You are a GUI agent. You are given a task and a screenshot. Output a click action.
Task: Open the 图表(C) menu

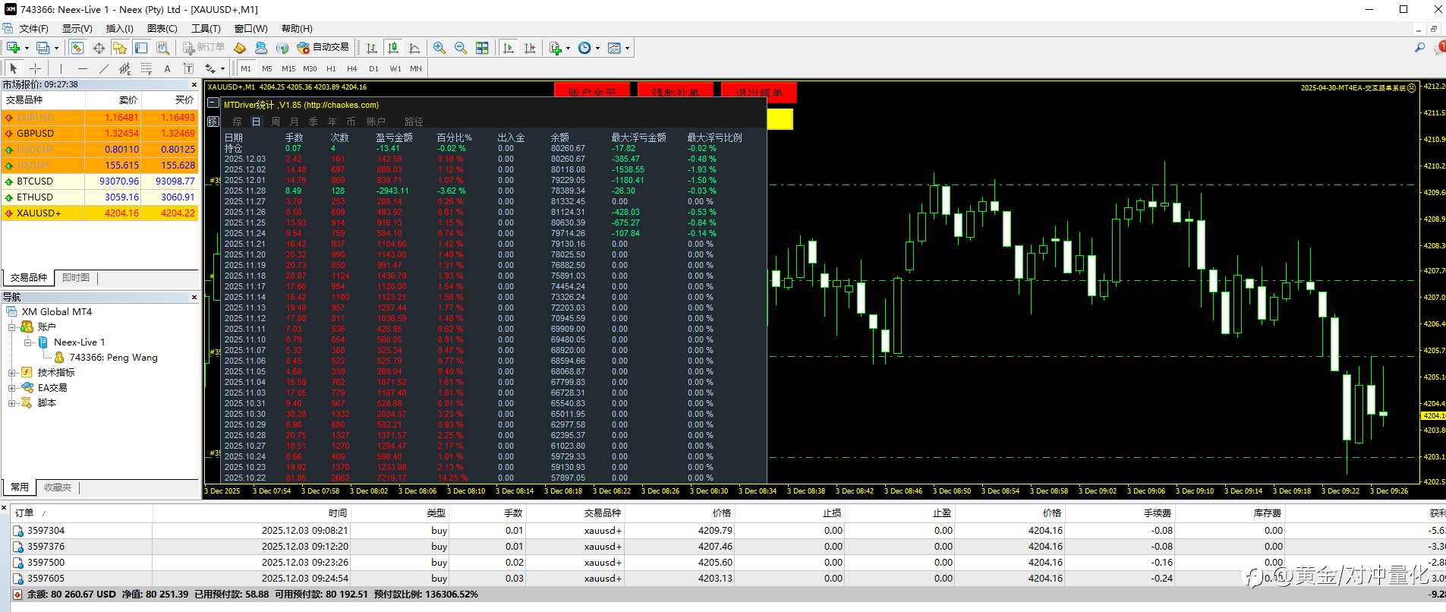tap(162, 29)
